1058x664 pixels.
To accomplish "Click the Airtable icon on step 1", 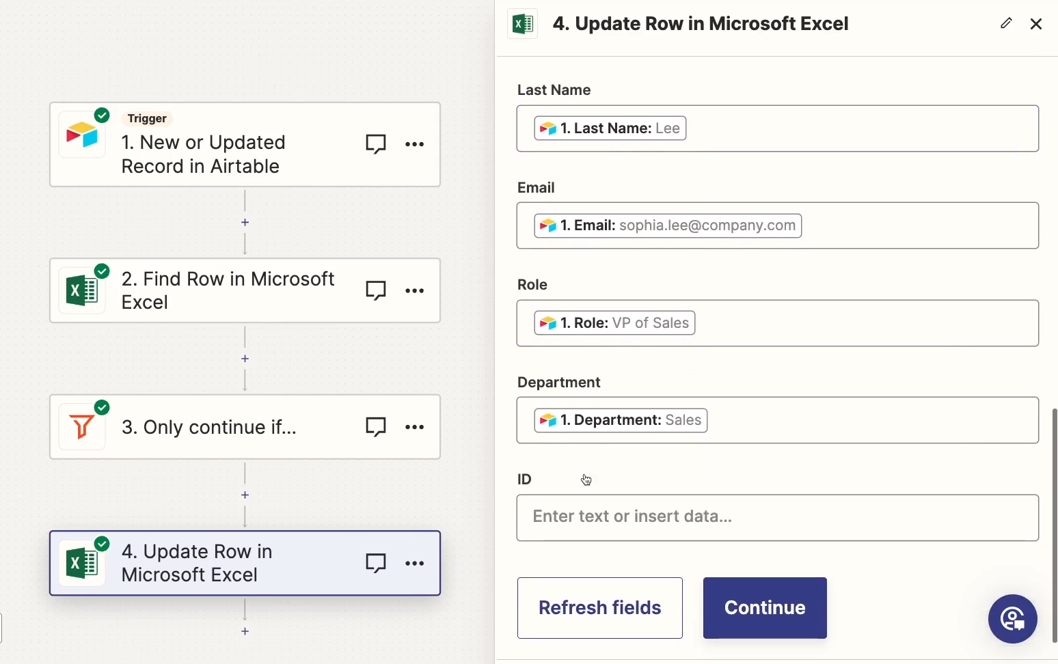I will click(82, 135).
